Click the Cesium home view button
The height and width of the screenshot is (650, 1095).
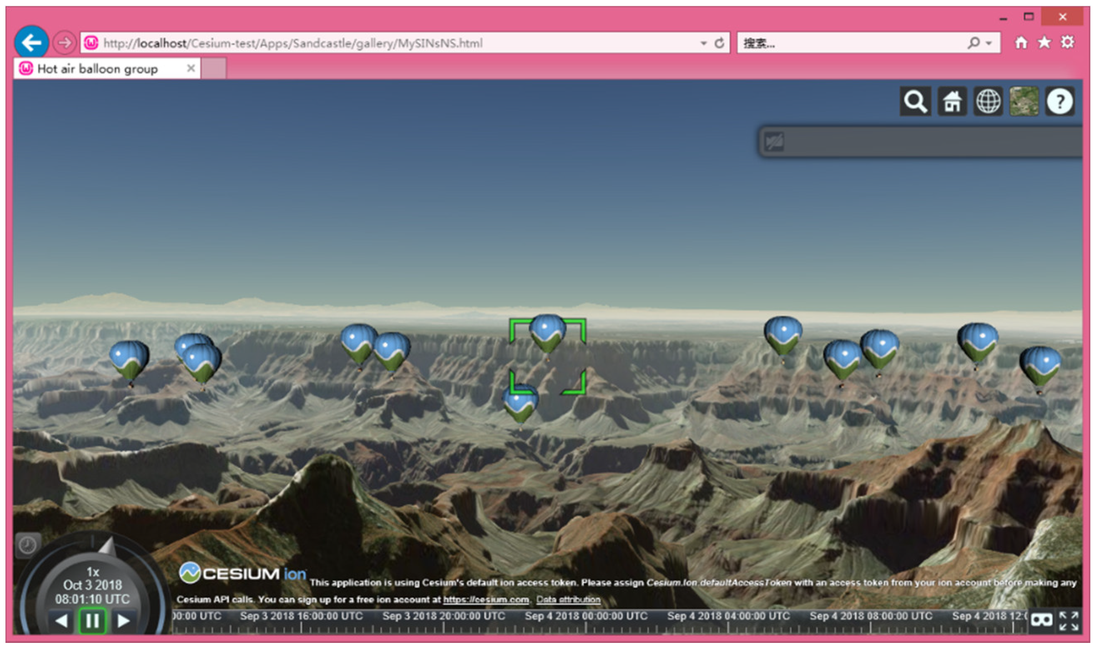(952, 101)
